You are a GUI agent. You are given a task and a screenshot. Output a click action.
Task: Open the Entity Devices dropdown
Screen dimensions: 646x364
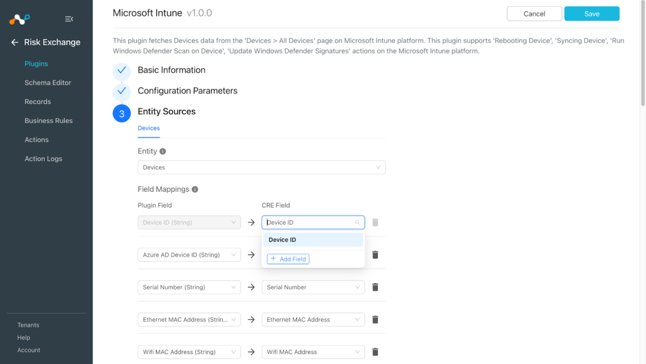coord(262,168)
